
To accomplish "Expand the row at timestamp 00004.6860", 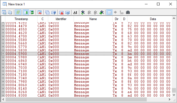I will tap(3, 61).
